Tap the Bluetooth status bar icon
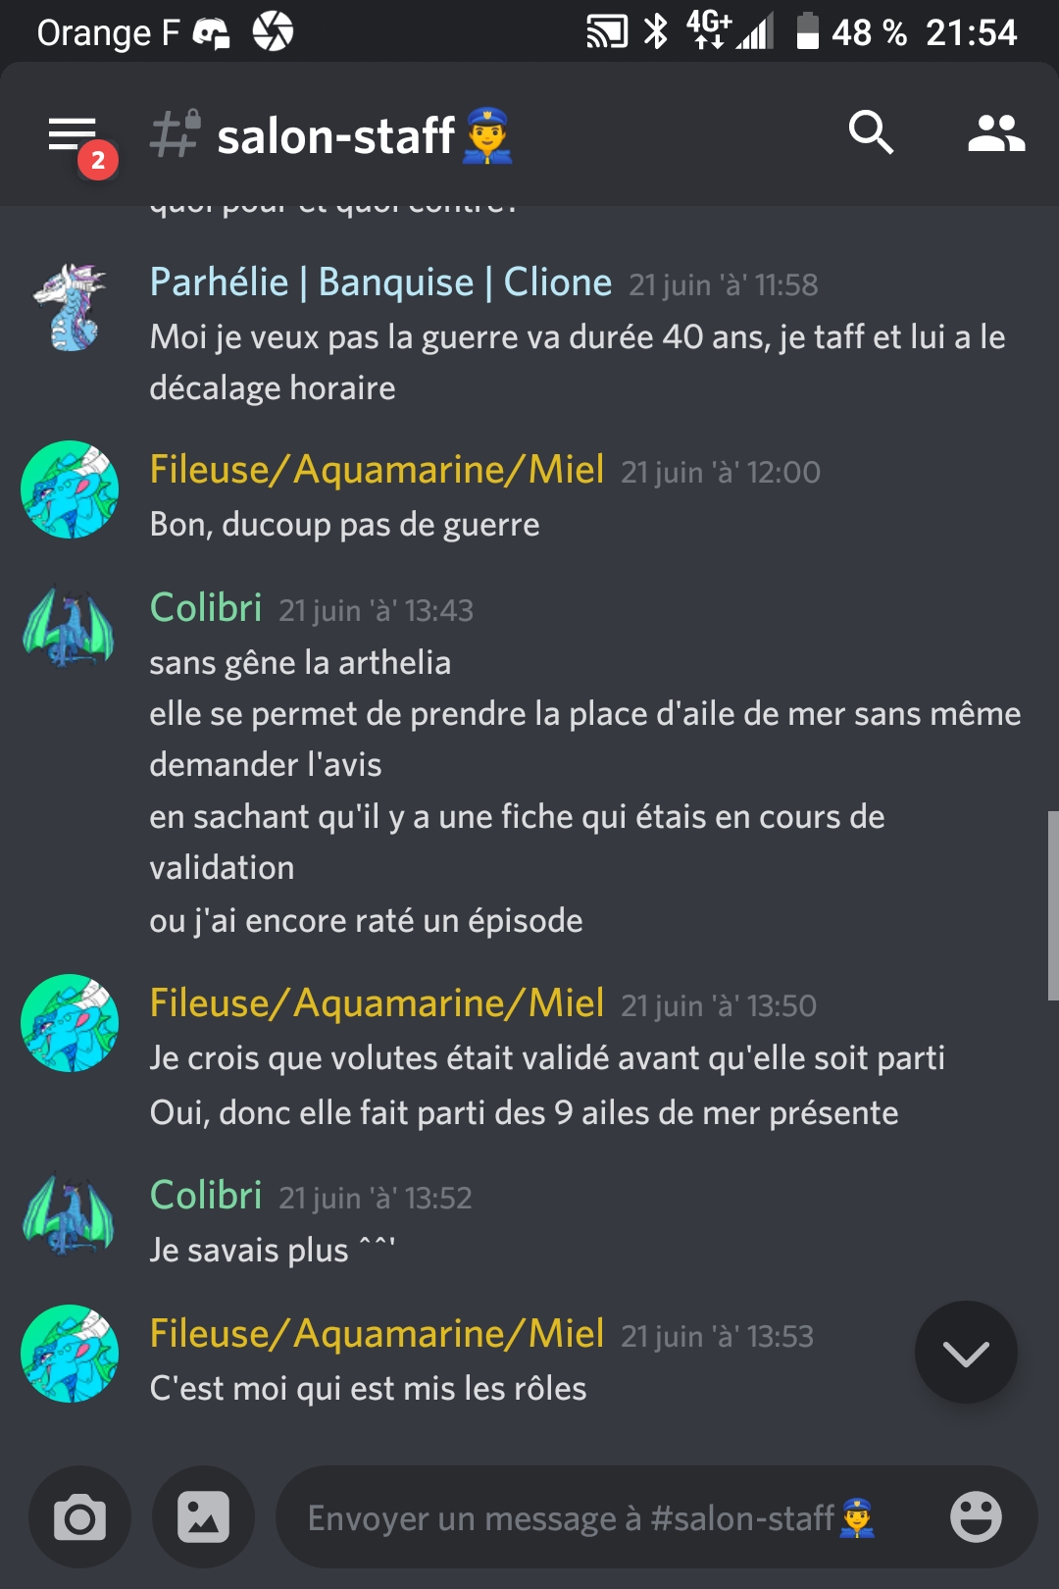This screenshot has width=1059, height=1589. pyautogui.click(x=655, y=32)
